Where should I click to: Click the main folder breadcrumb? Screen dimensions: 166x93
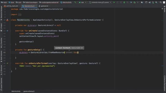[4, 2]
